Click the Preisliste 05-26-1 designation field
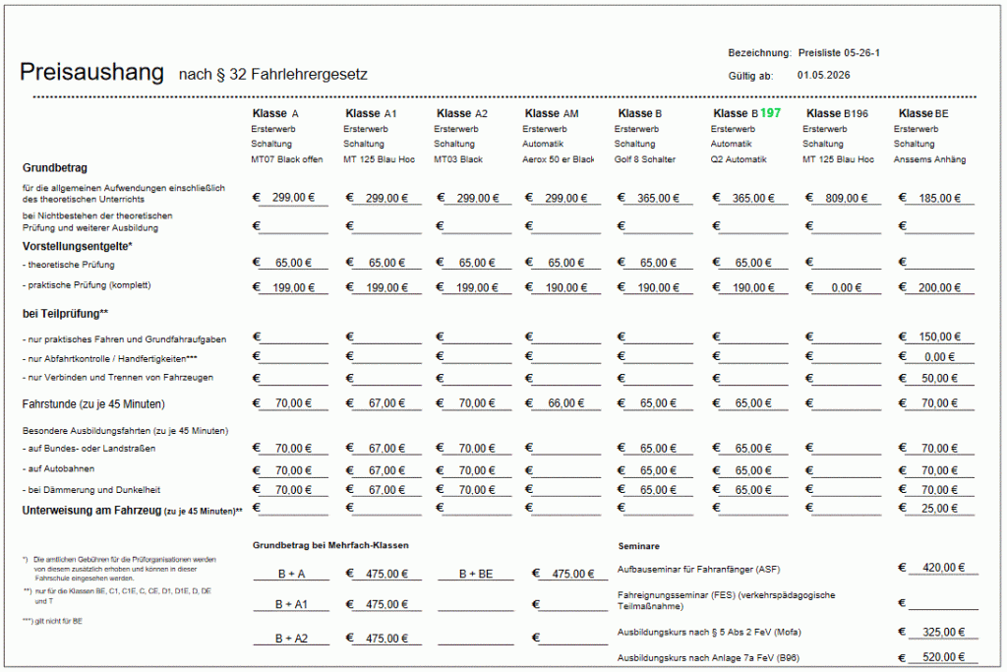 point(838,52)
